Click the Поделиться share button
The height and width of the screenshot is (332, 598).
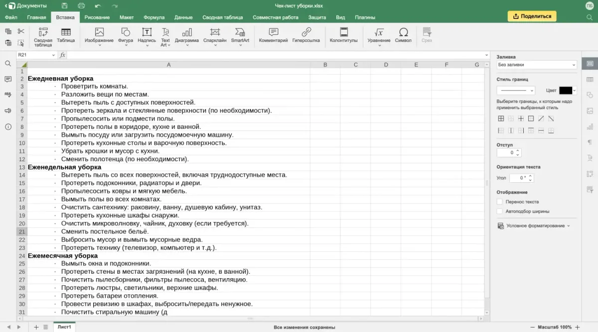coord(532,16)
